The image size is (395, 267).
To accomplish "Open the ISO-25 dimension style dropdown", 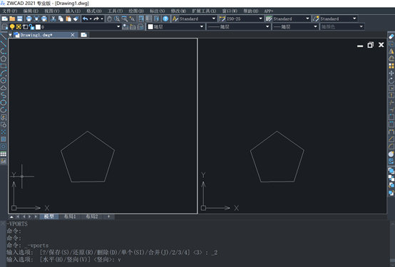I will tap(260, 19).
